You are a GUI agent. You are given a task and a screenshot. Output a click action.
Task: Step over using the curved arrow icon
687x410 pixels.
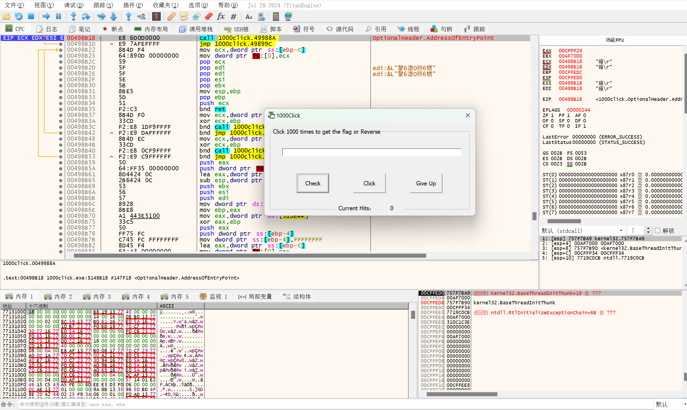coord(86,16)
